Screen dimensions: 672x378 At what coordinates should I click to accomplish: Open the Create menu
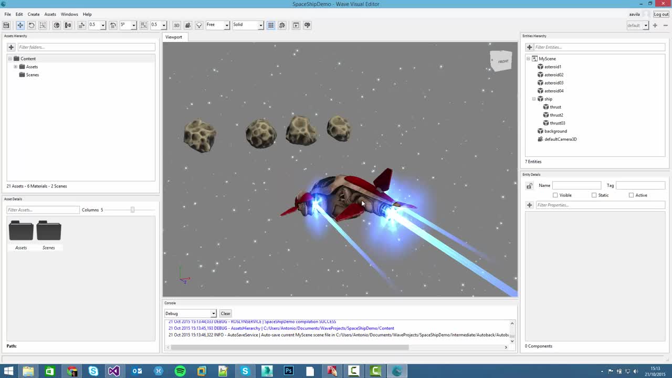(x=33, y=14)
